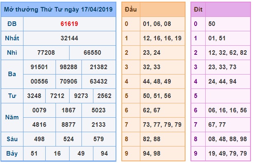Select second prize number 77208
This screenshot has width=253, height=163.
click(46, 53)
